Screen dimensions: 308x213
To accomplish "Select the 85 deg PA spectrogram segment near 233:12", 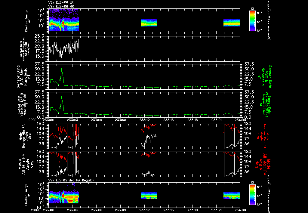I will point(149,196).
